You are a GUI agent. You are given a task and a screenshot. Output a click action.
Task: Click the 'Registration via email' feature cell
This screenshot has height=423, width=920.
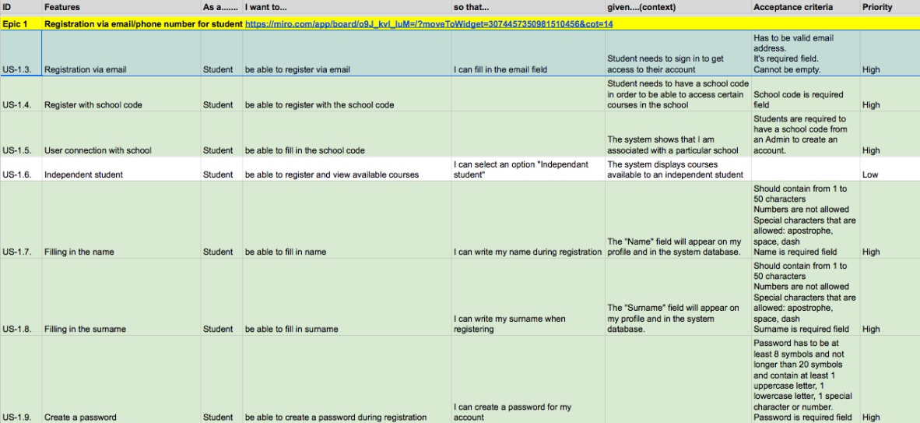point(121,54)
